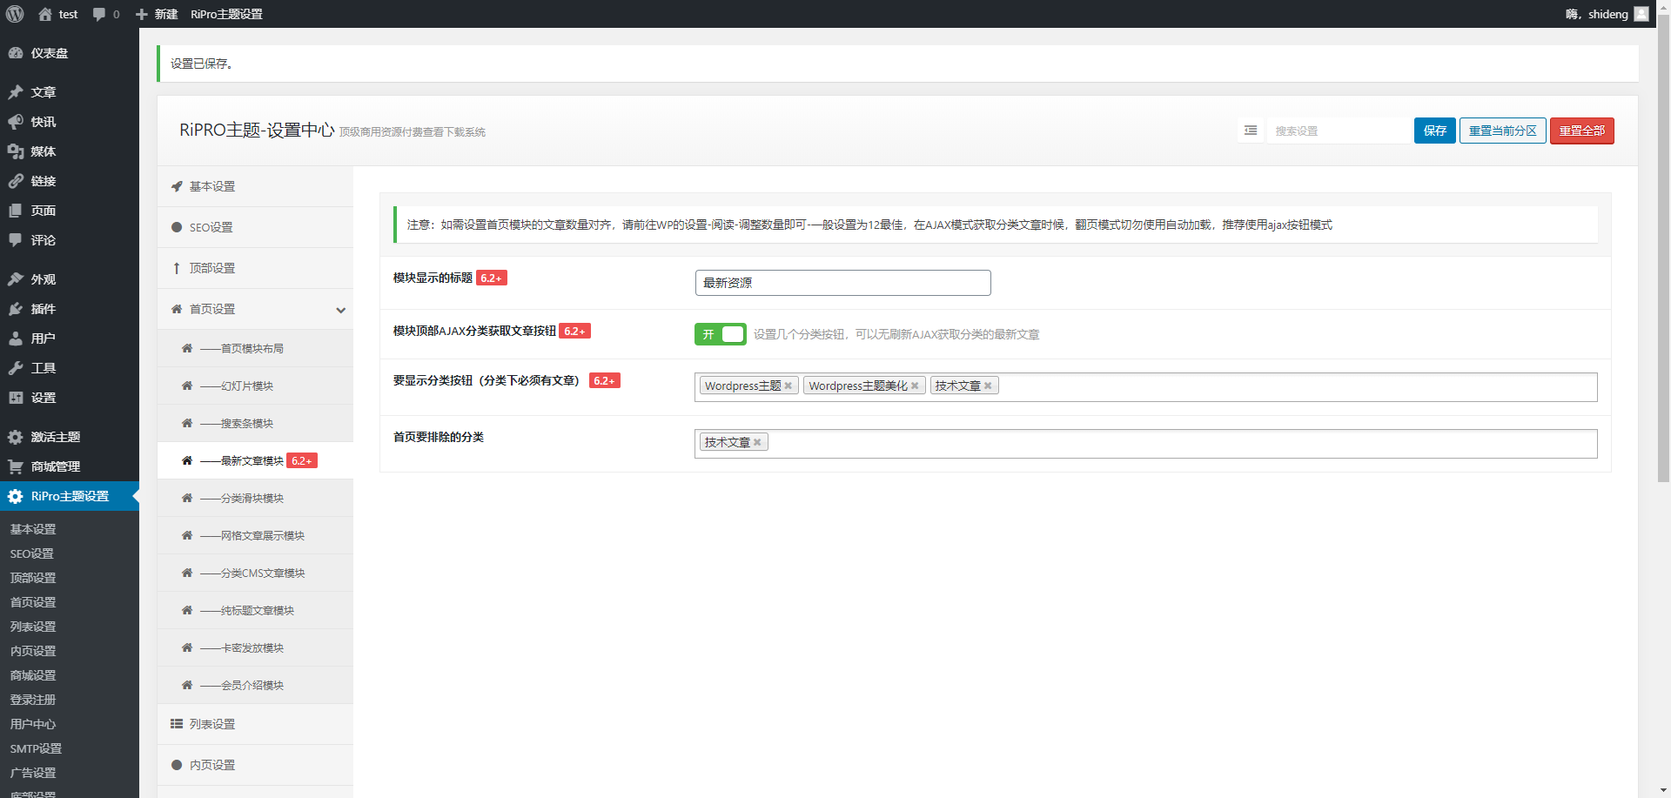
Task: Select ——会员介绍模块 section
Action: [255, 685]
